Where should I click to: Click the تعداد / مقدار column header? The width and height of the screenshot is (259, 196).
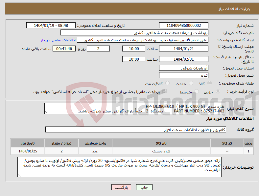tap(61, 143)
